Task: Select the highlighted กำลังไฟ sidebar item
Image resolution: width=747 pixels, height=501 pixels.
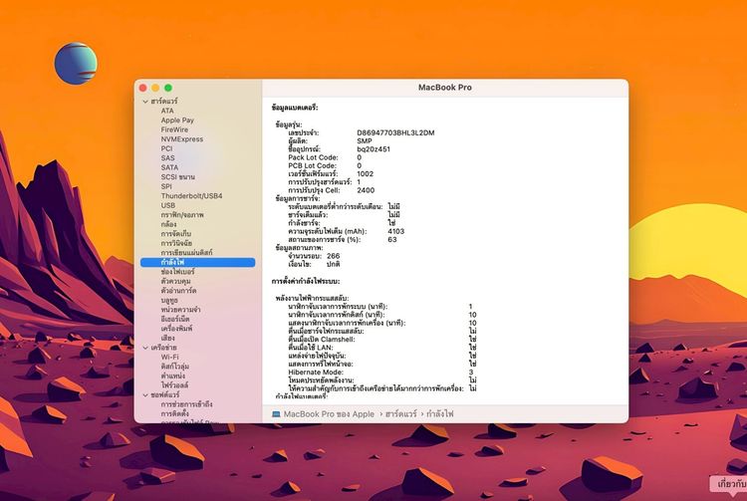Action: point(172,262)
